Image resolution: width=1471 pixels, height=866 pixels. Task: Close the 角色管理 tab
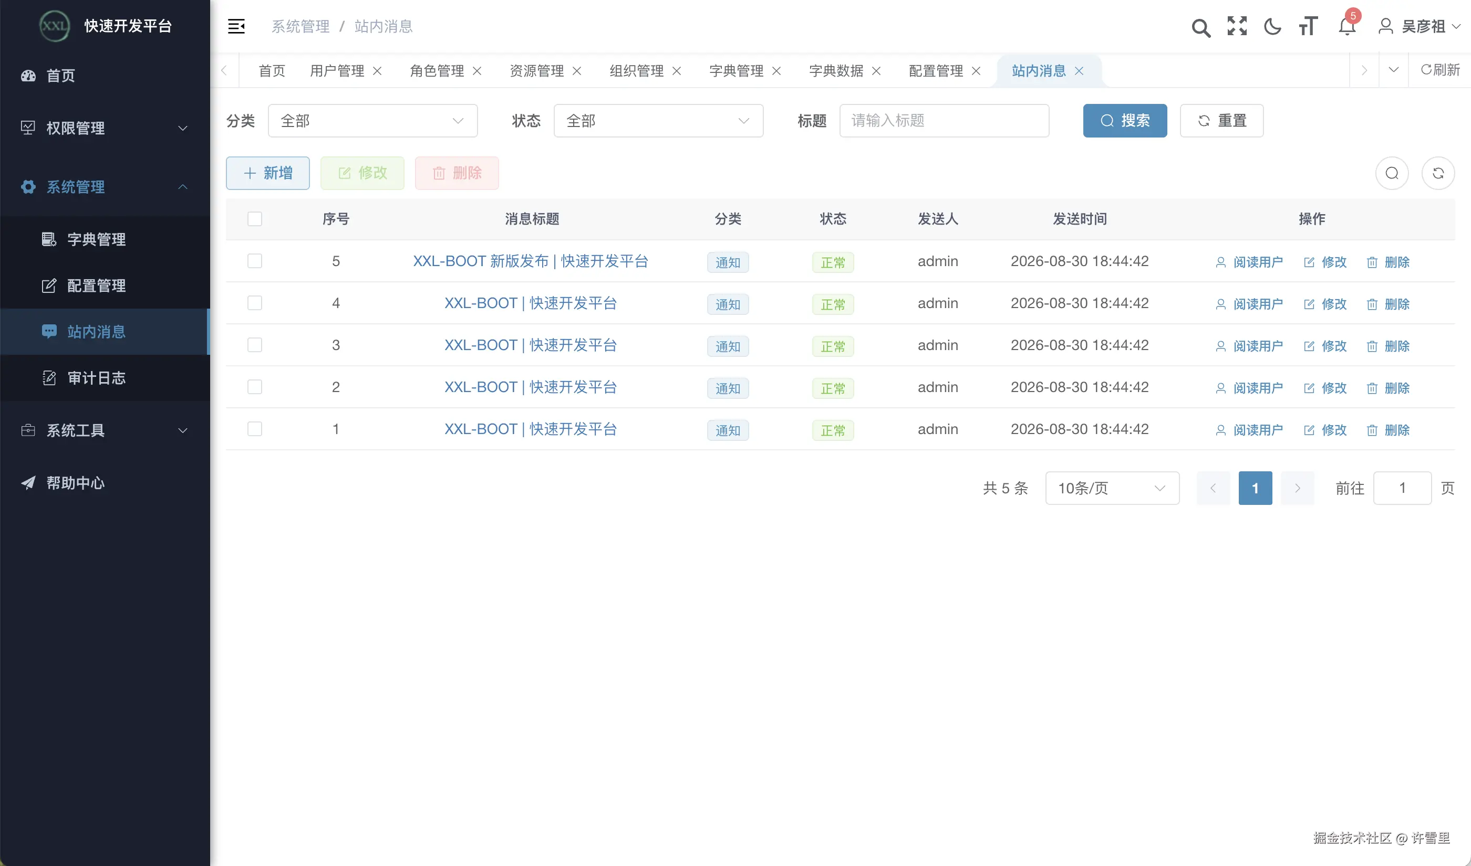477,71
